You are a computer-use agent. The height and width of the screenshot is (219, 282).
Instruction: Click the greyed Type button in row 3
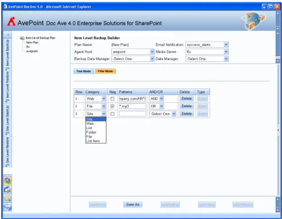click(x=203, y=114)
